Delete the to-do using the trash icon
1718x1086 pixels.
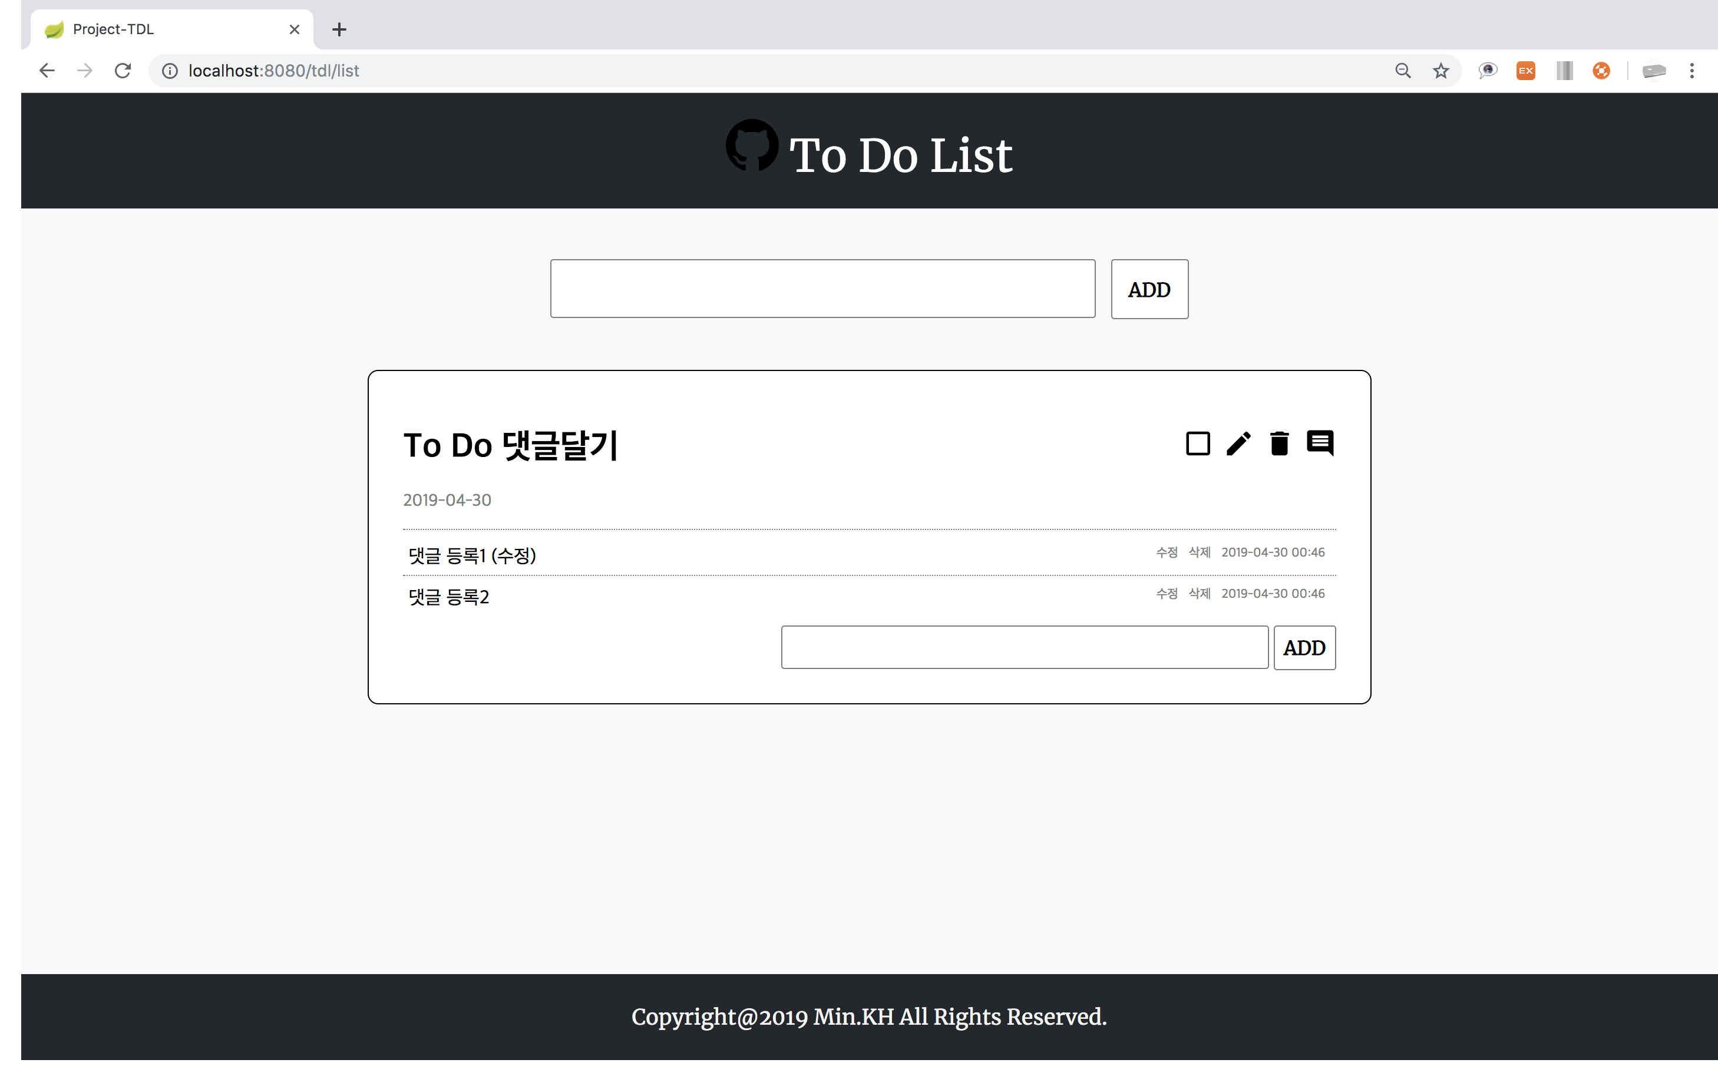pyautogui.click(x=1279, y=443)
